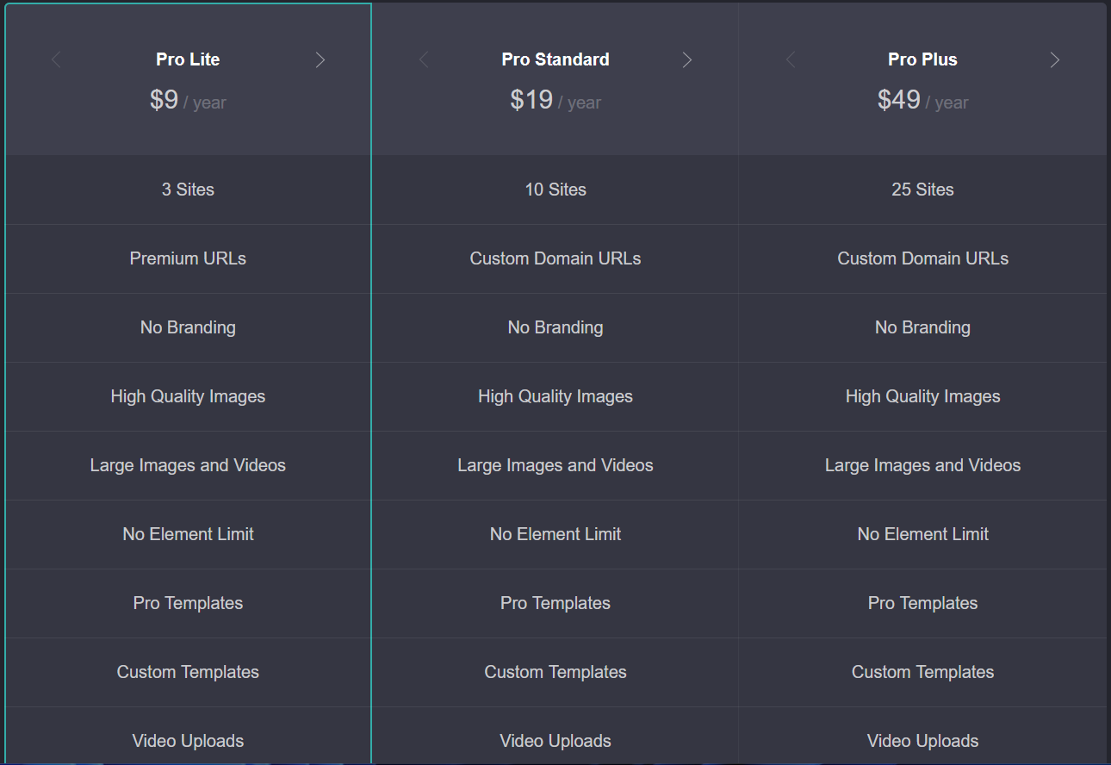
Task: Click the 25 Sites feature row
Action: [922, 190]
